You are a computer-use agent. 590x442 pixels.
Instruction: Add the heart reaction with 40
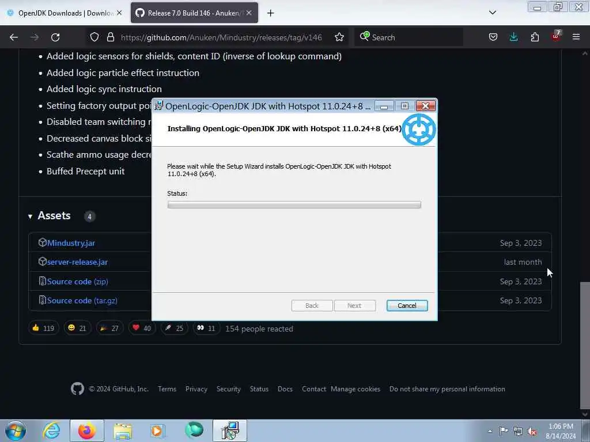142,328
